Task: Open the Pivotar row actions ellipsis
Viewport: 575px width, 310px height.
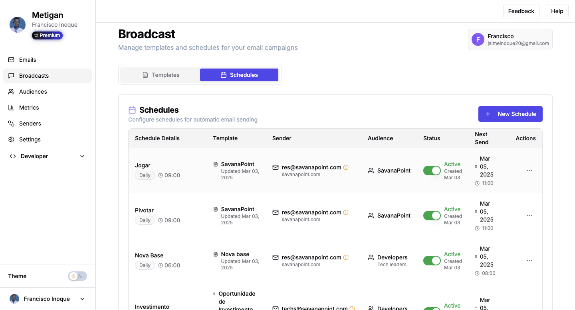Action: 529,216
